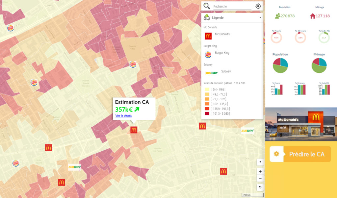This screenshot has width=337, height=198.
Task: Click the ]102 - 135,9] legend color swatch
Action: click(x=207, y=104)
